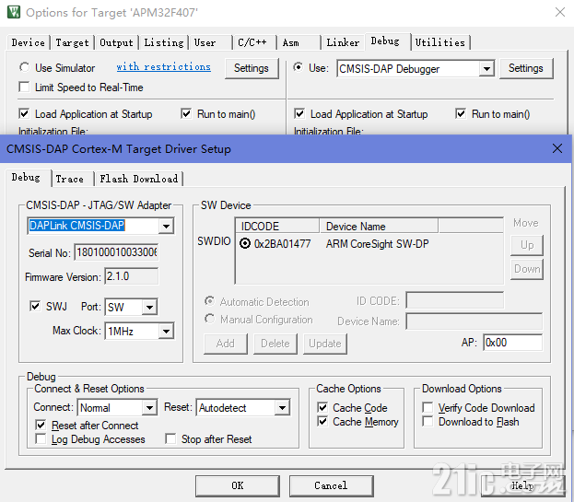
Task: Toggle simulator Load Application at Startup checkbox
Action: tap(24, 114)
